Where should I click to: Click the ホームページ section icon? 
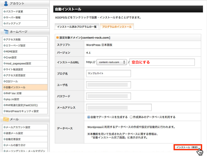6,32
